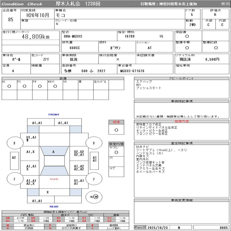Click the red 修復内容 section heading
This screenshot has width=231, height=231.
[182, 122]
